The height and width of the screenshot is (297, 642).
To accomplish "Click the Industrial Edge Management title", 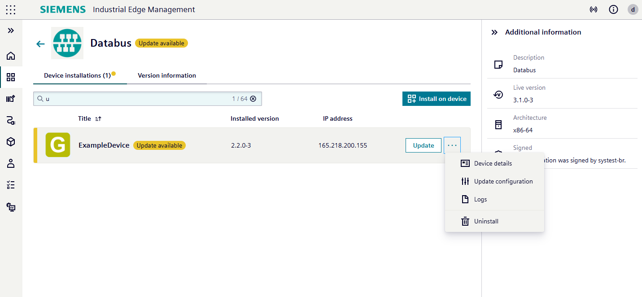I will tap(144, 9).
